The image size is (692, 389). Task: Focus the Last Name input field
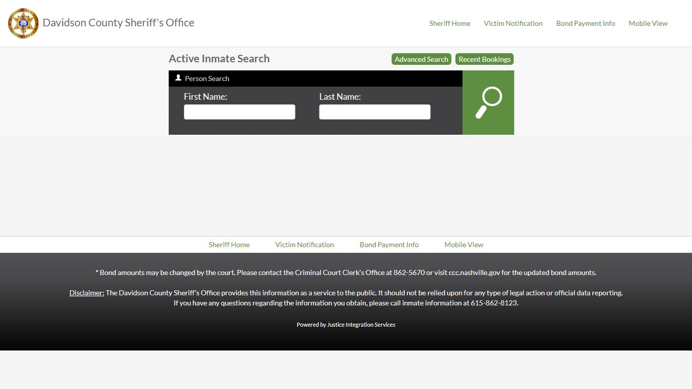pos(374,112)
